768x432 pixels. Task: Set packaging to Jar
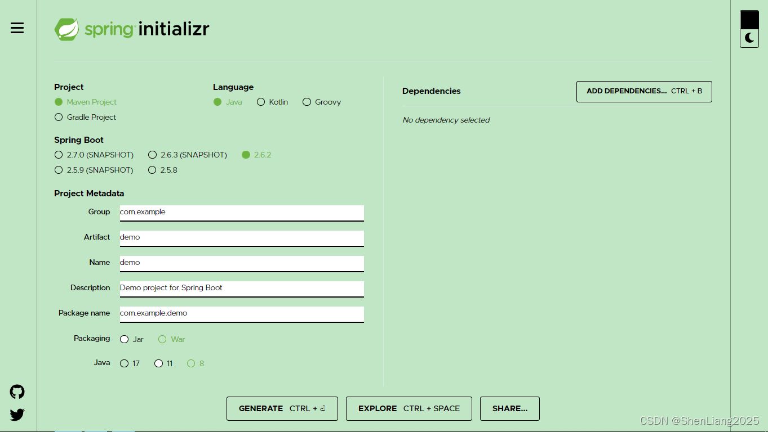click(132, 339)
